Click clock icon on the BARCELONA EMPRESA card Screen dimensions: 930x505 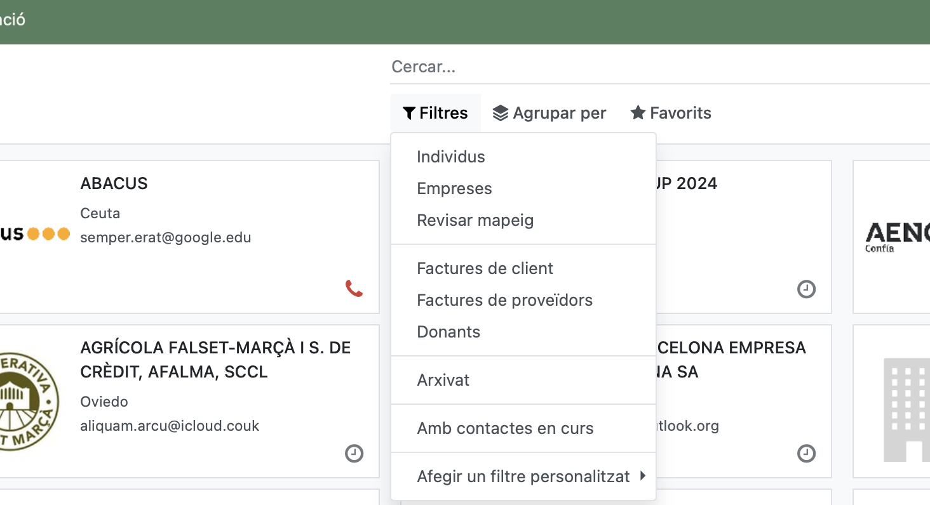point(806,454)
